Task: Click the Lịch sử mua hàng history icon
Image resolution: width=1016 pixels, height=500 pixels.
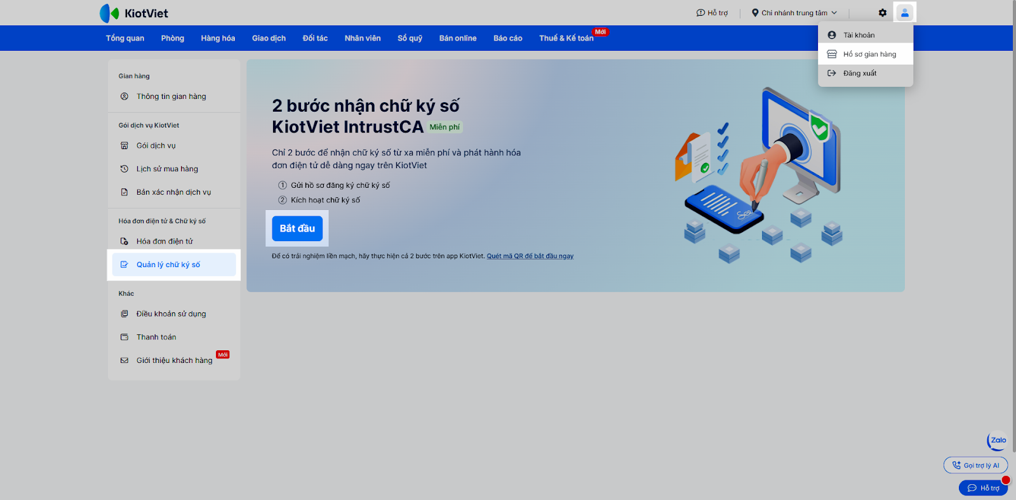Action: [124, 169]
